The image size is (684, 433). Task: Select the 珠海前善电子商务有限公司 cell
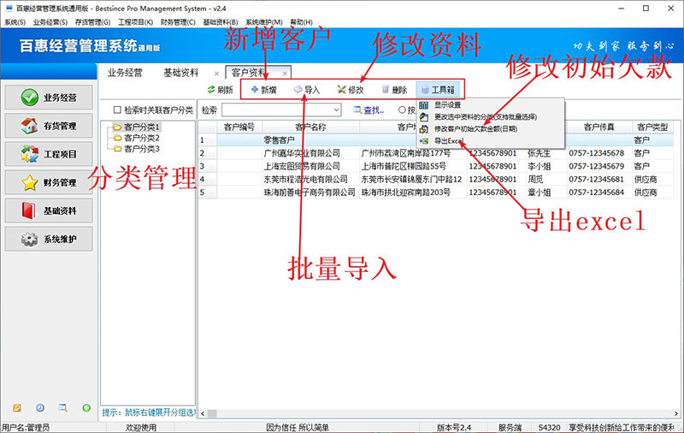(x=310, y=193)
